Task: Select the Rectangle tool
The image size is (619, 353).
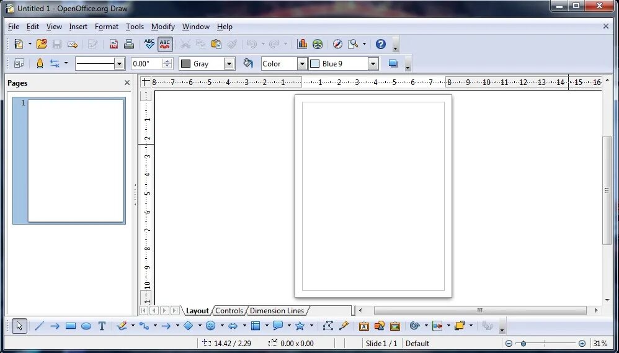Action: click(71, 326)
